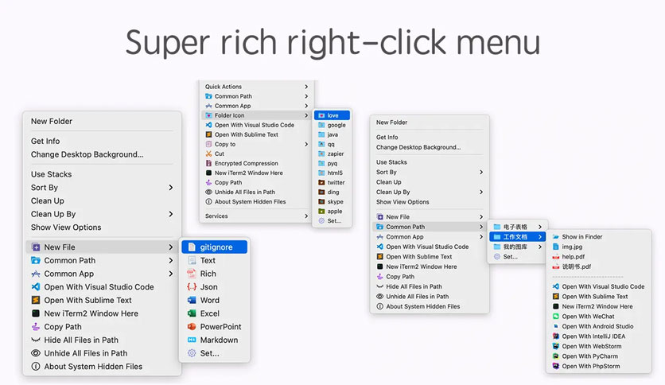Click the Open With IntelliJ IDEA icon
Screen dimensions: 665x385
(x=555, y=336)
